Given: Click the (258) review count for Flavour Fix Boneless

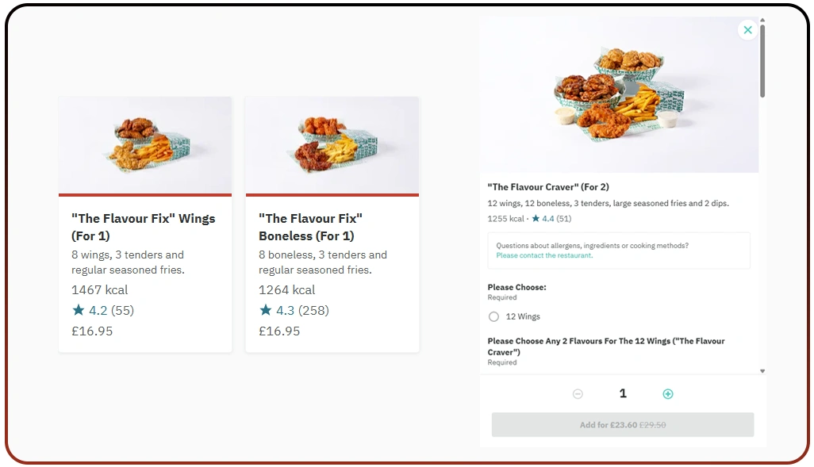Looking at the screenshot, I should pyautogui.click(x=313, y=311).
